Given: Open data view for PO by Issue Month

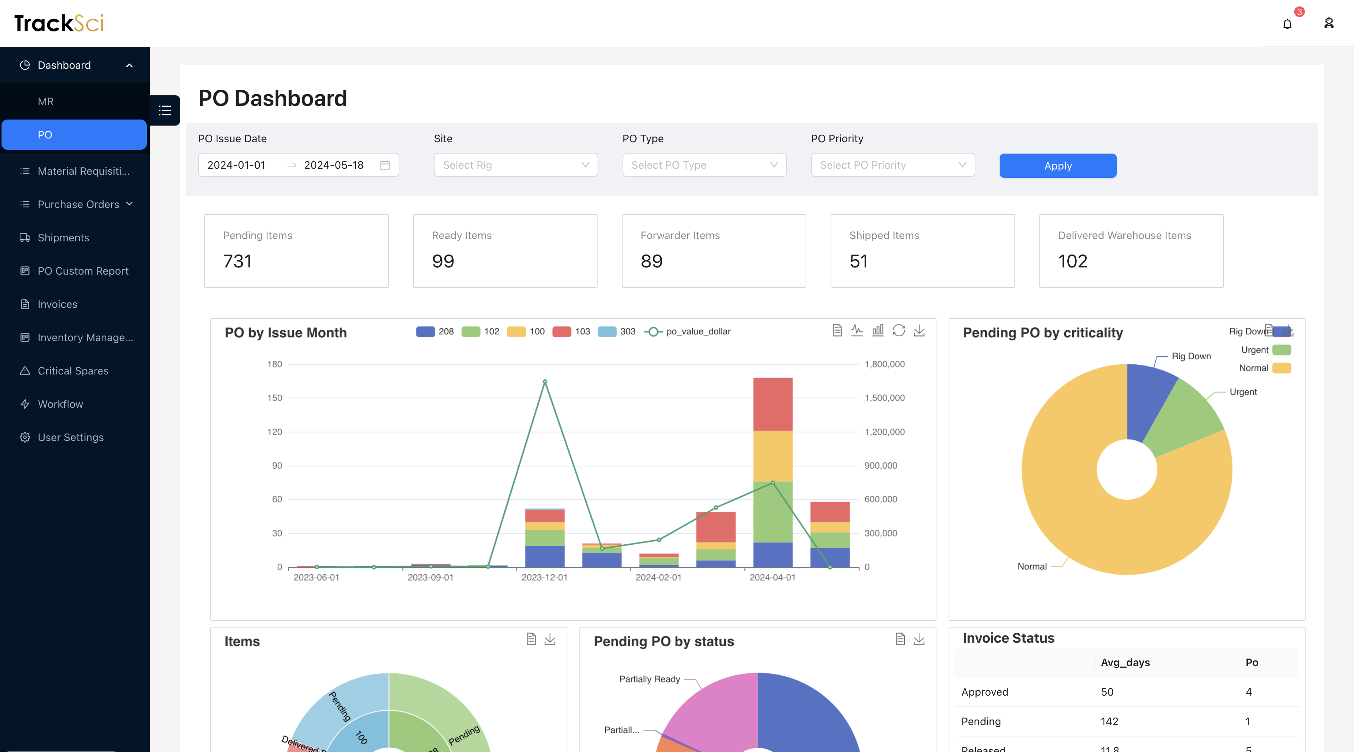Looking at the screenshot, I should pyautogui.click(x=837, y=330).
